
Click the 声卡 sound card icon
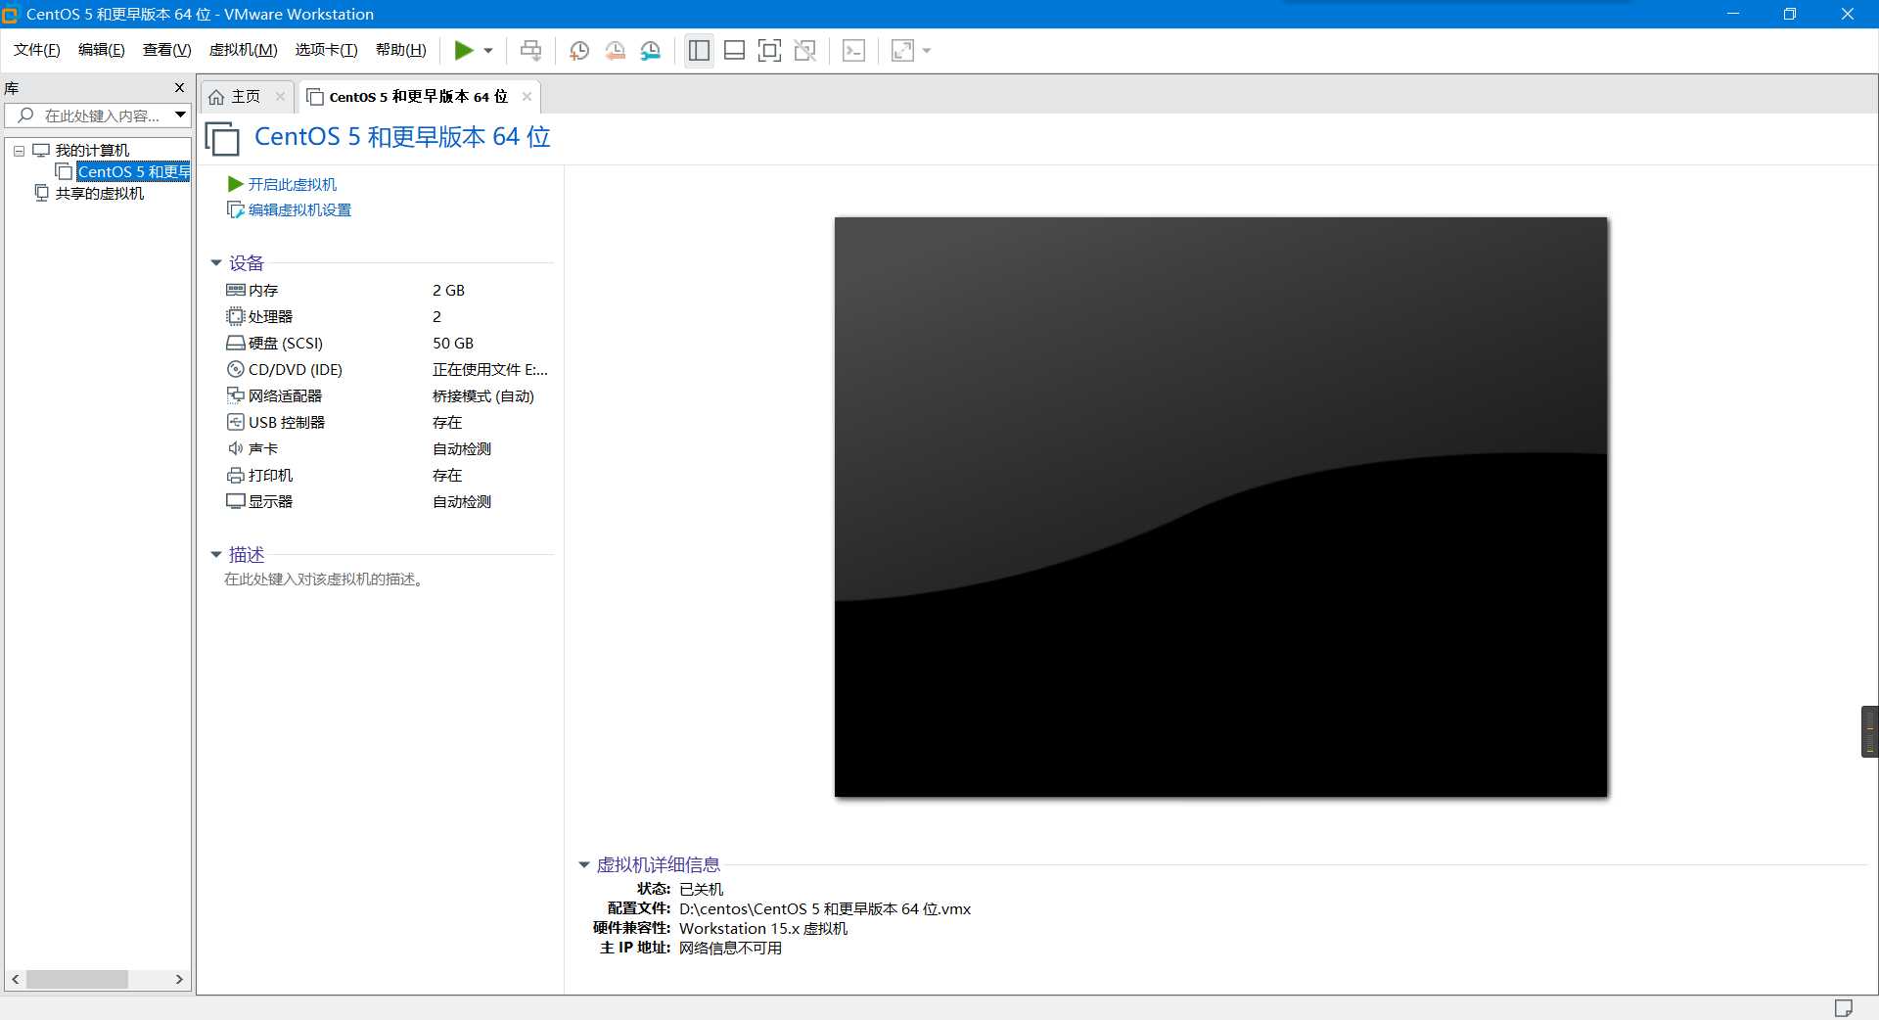point(235,448)
